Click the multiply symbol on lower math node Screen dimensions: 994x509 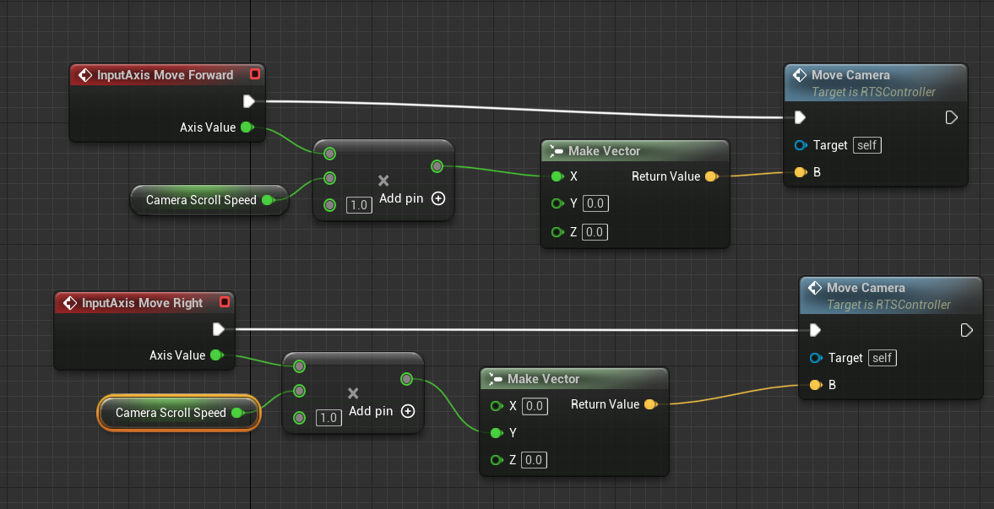tap(353, 393)
